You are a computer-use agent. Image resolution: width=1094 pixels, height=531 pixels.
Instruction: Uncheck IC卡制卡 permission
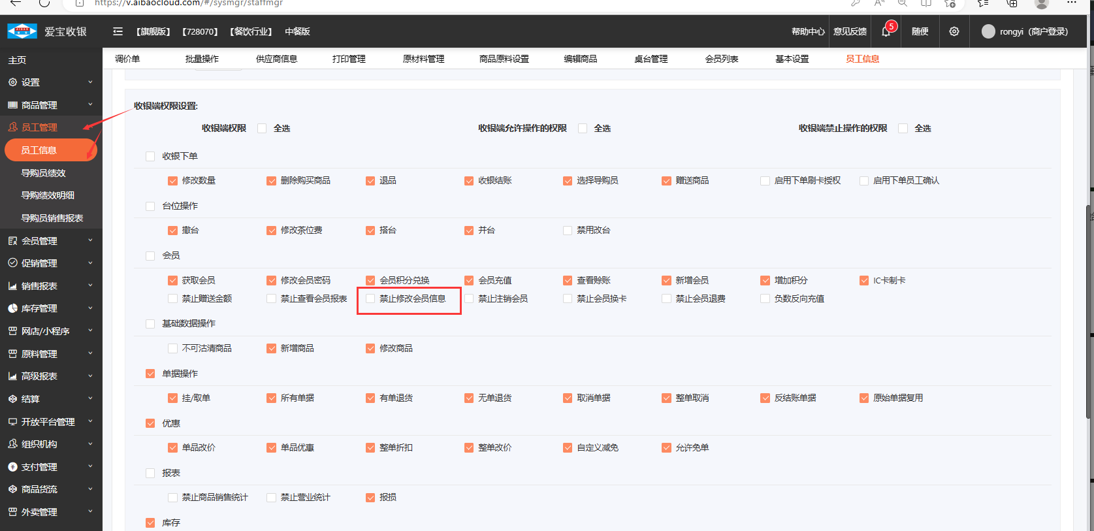click(x=864, y=281)
